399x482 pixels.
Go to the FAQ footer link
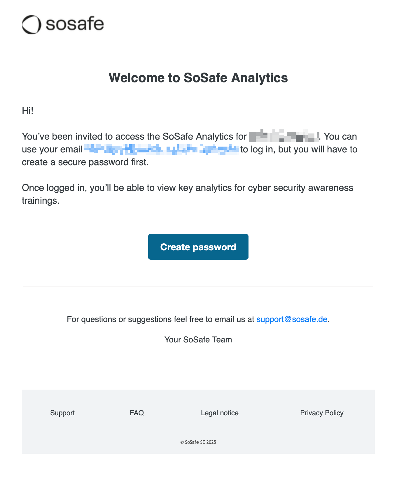(x=137, y=413)
